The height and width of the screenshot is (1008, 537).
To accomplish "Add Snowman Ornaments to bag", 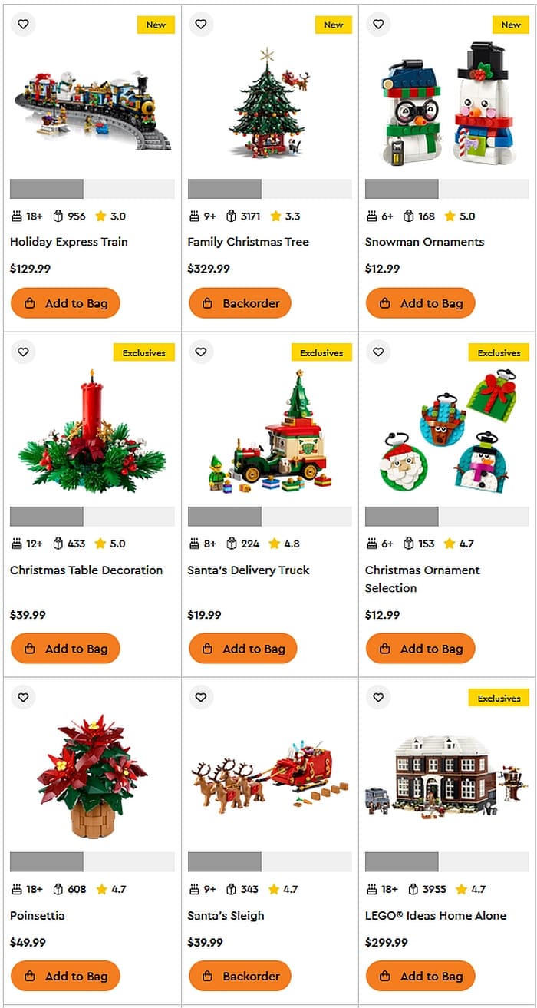I will [x=420, y=303].
